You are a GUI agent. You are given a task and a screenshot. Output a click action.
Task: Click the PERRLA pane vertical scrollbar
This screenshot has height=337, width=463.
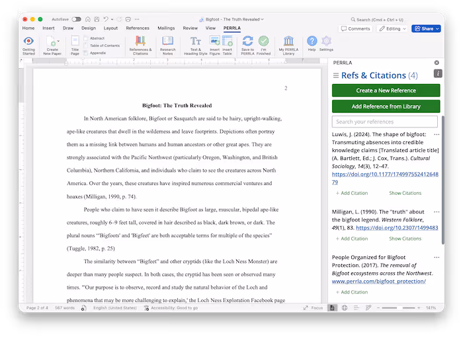pos(443,180)
